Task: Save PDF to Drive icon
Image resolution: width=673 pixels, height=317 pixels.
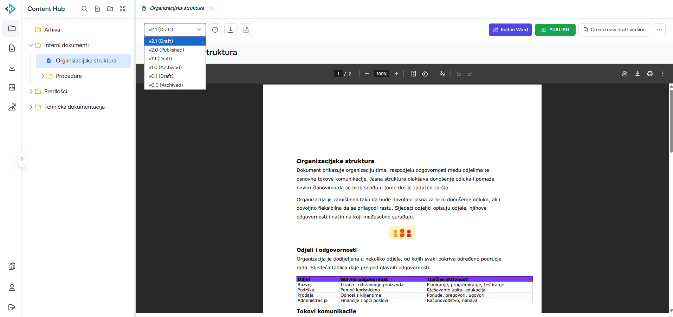Action: click(x=625, y=74)
